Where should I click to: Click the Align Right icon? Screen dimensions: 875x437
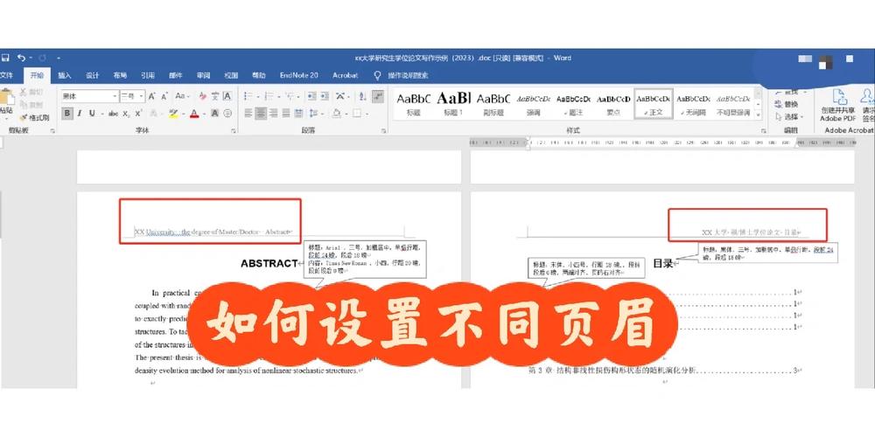[x=273, y=114]
